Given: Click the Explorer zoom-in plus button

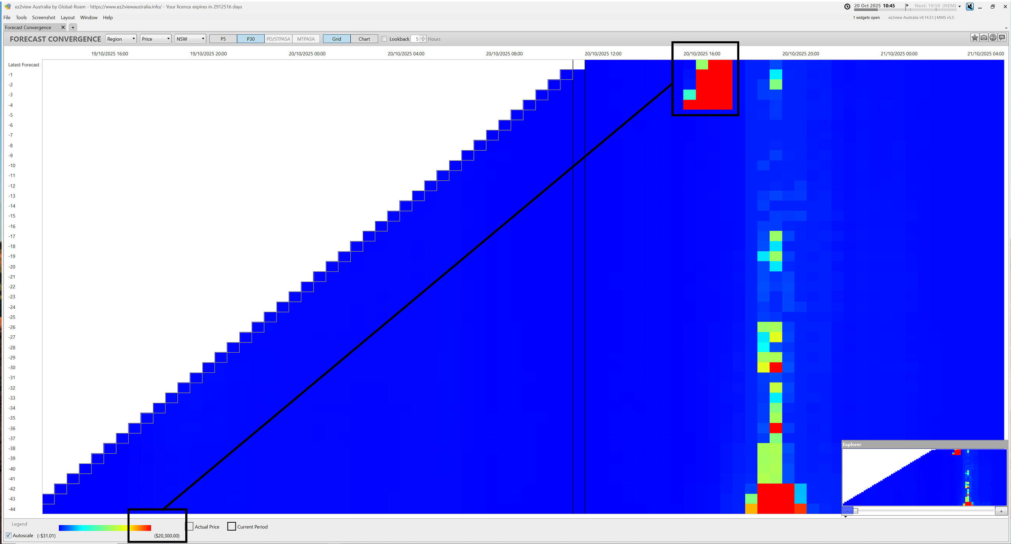Looking at the screenshot, I should tap(1001, 511).
